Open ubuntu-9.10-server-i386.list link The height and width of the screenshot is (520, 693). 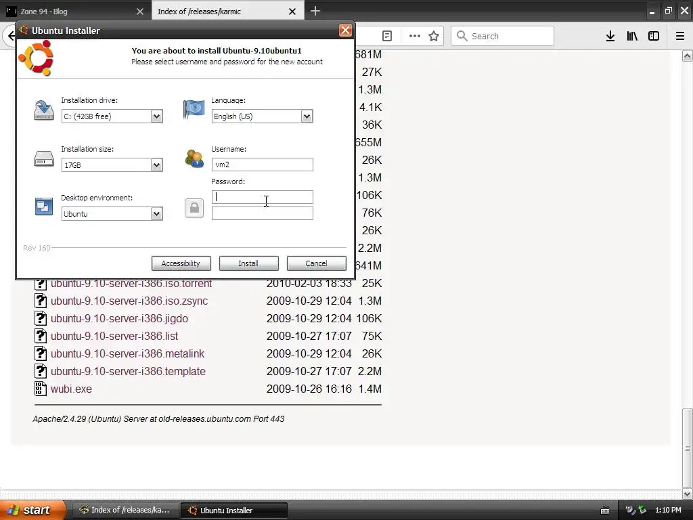pos(114,337)
